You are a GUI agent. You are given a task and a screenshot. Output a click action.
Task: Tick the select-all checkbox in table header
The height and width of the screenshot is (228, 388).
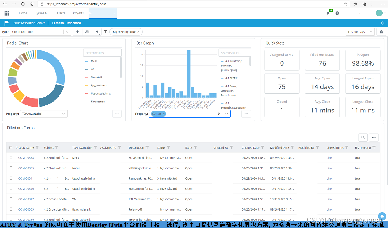tap(11, 147)
